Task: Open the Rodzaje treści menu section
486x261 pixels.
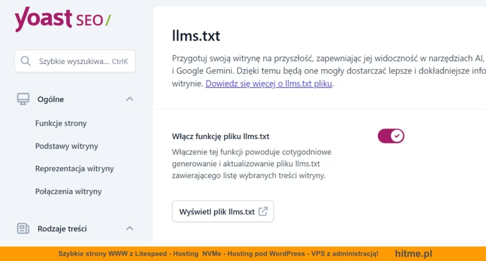Action: pyautogui.click(x=62, y=229)
